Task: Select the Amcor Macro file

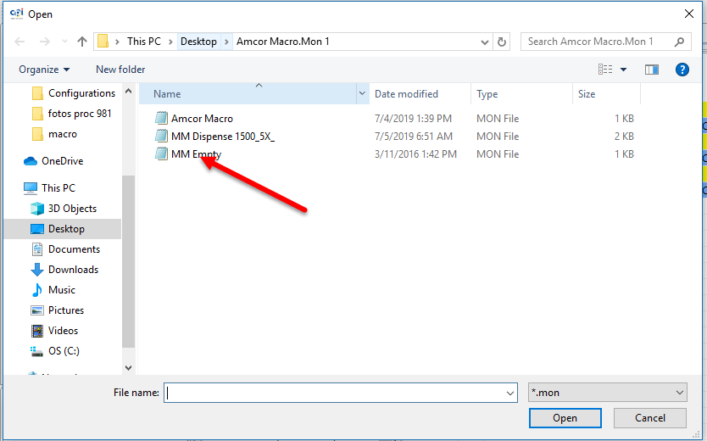Action: (x=202, y=119)
